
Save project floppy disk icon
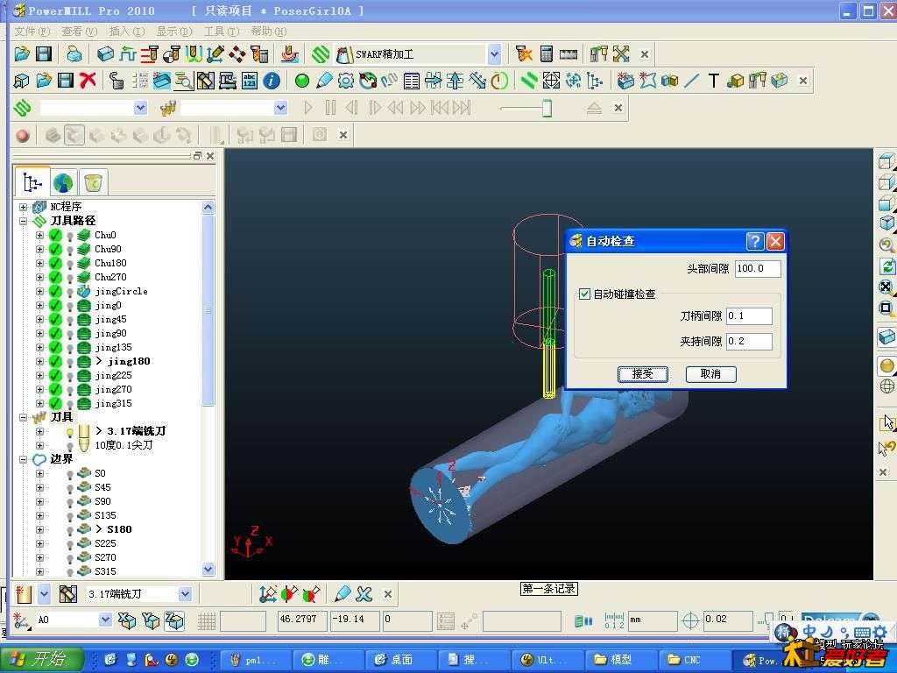44,54
